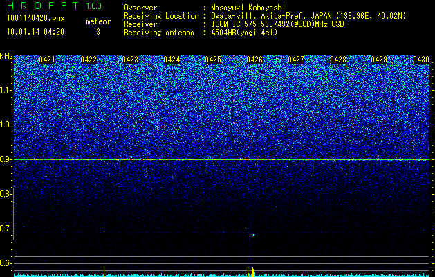Select observer name Masayuki Kobayashi
This screenshot has height=277, width=435.
point(248,8)
